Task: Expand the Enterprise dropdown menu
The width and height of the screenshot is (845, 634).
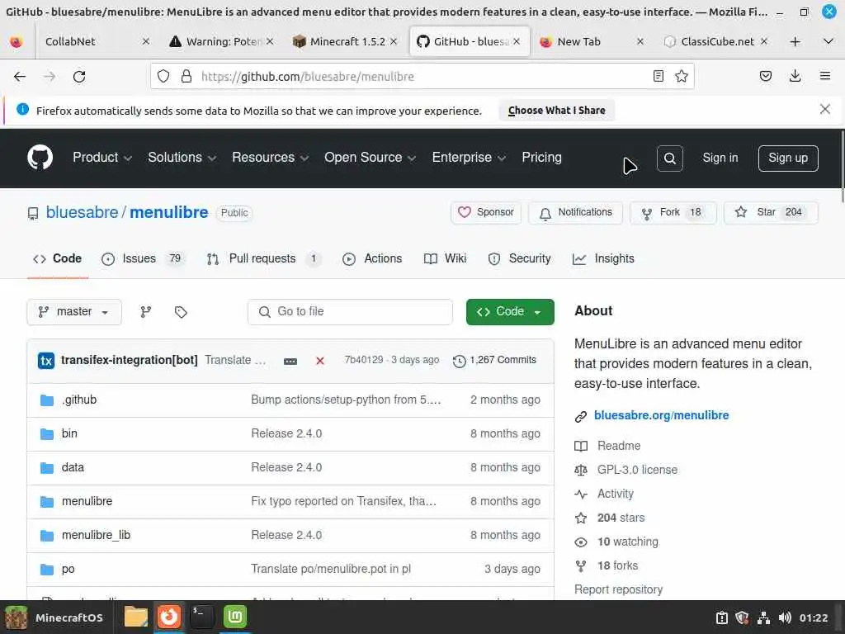Action: point(469,158)
